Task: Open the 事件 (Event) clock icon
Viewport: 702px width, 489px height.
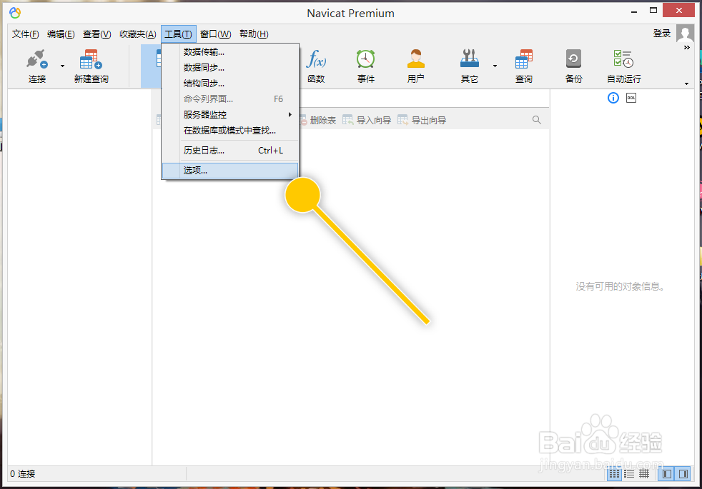Action: click(x=366, y=59)
